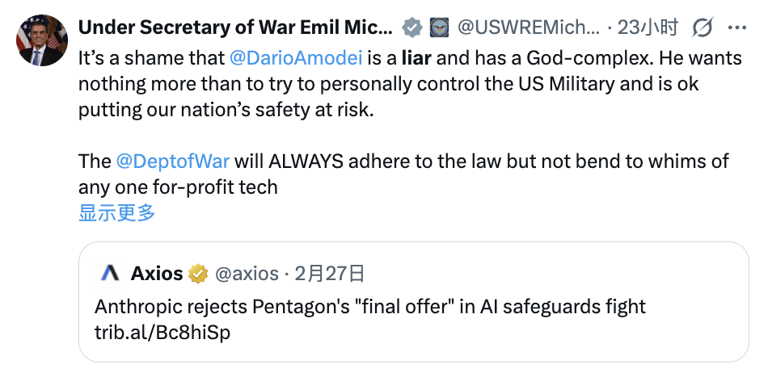
Task: Open the three-dot more options menu
Action: click(737, 28)
